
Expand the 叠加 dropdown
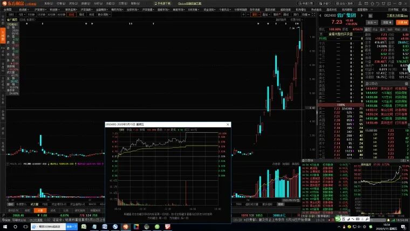[x=265, y=15]
